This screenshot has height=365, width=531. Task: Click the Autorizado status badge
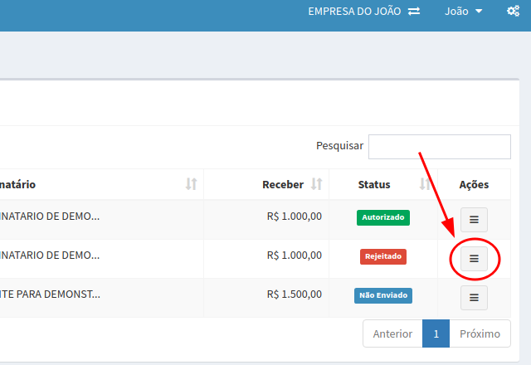(x=383, y=217)
